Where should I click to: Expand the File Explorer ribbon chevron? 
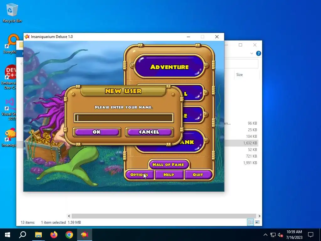[252, 53]
